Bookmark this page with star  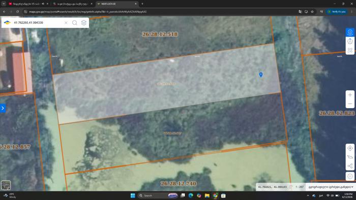coord(312,12)
